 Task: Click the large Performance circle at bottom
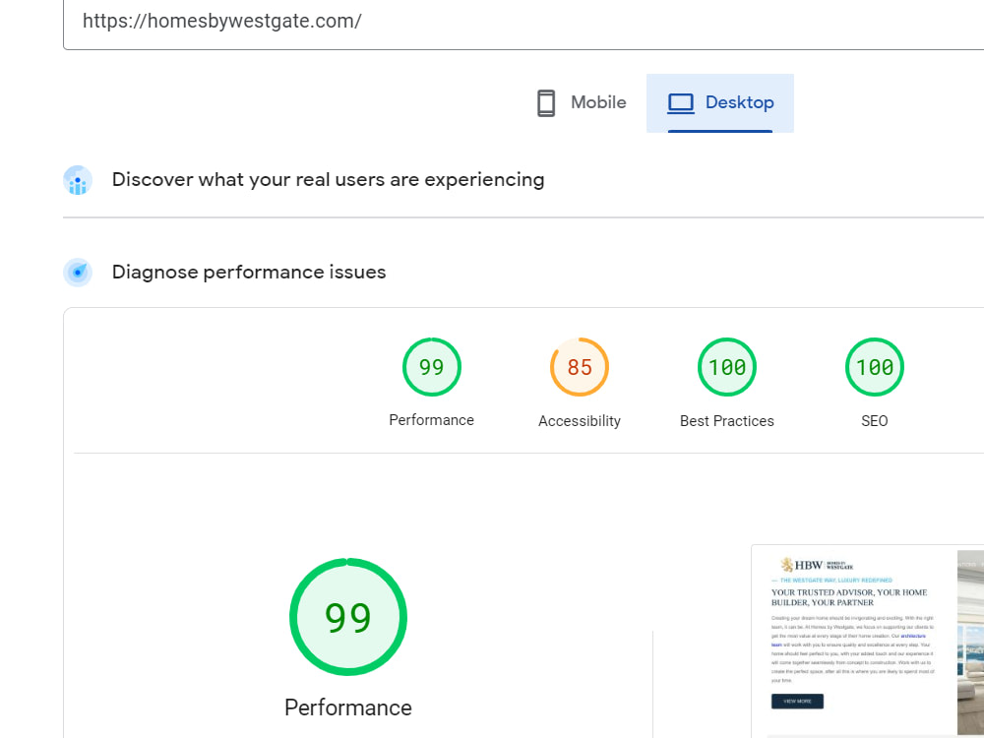coord(347,617)
